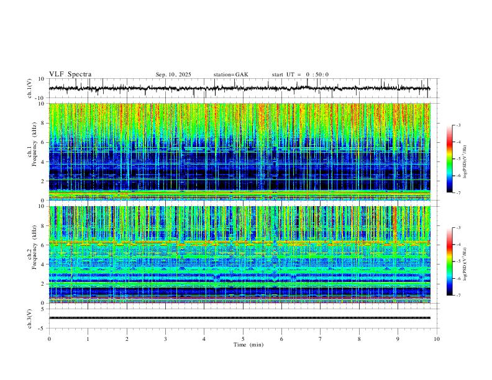
Task: Click the upper colorbar label '-3'
Action: 458,125
